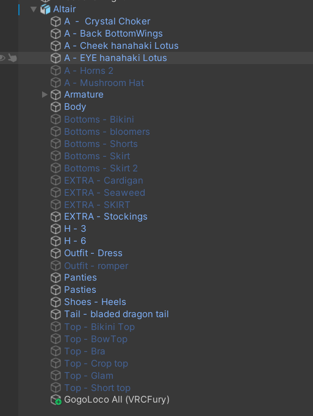The height and width of the screenshot is (416, 313).
Task: Toggle visibility eye for EYE hanahaki Lotus
Action: point(2,58)
